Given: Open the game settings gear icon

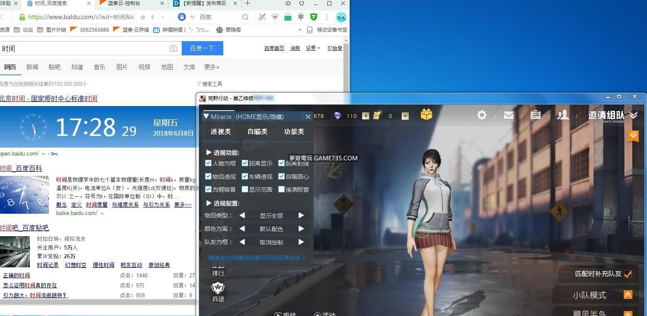Looking at the screenshot, I should [482, 115].
